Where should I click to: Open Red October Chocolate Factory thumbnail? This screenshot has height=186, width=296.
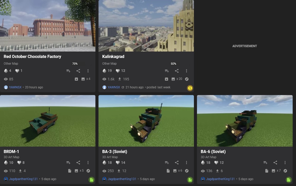tap(48, 26)
